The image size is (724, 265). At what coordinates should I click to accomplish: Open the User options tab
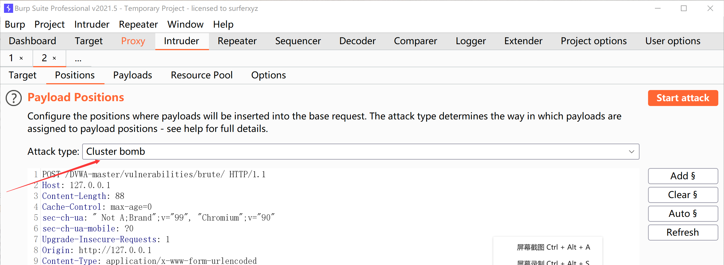coord(673,41)
